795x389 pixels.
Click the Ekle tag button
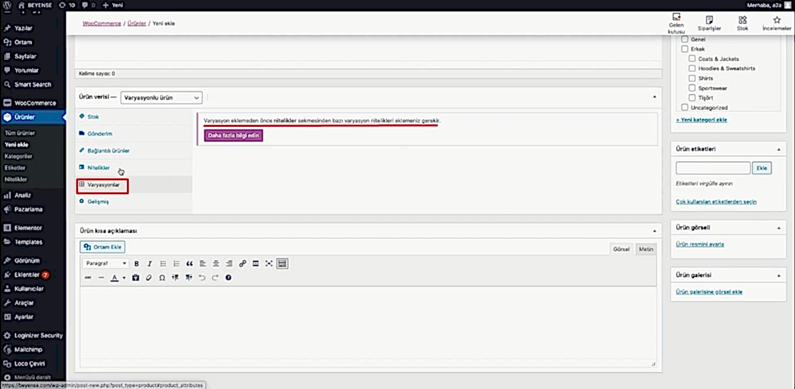tap(762, 168)
